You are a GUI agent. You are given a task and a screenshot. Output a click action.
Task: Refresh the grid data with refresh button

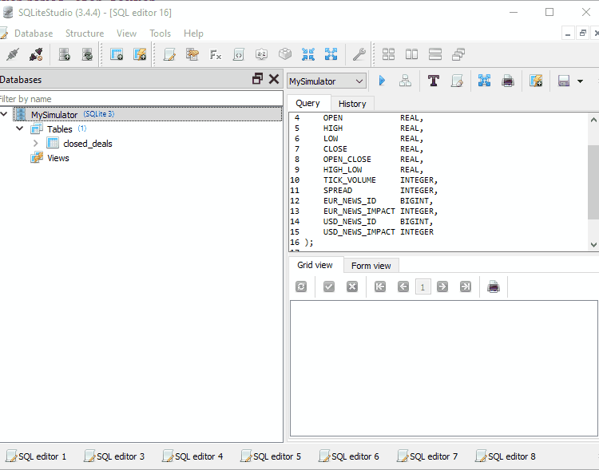pyautogui.click(x=301, y=286)
